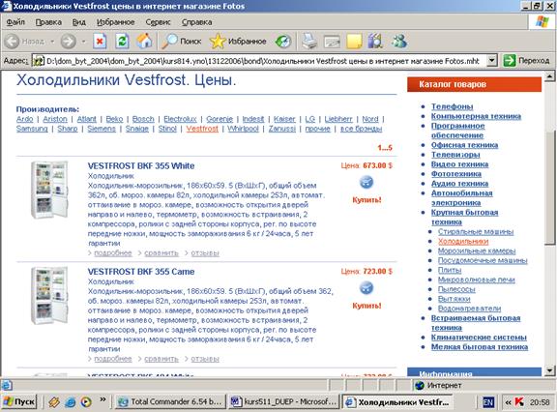The height and width of the screenshot is (412, 557).
Task: Open the Вид menu
Action: click(79, 22)
